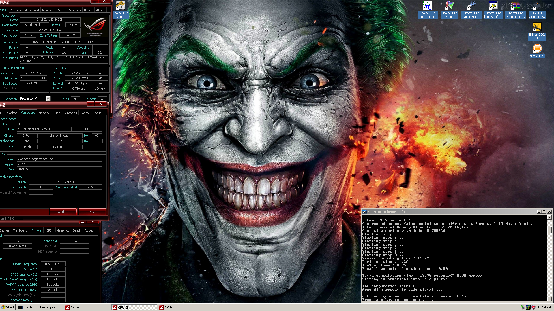This screenshot has height=311, width=554.
Task: Open Bench tab in the Mainboard CPU-Z window
Action: [84, 113]
